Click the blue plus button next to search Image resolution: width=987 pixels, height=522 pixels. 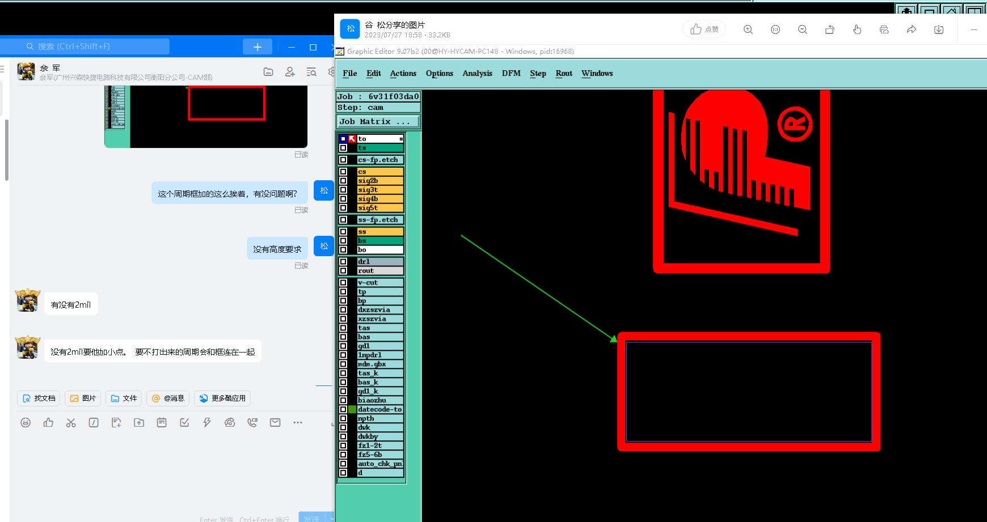258,46
